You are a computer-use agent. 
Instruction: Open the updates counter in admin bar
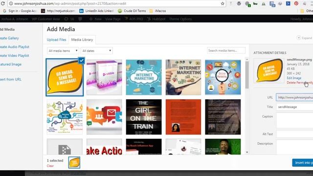pos(69,19)
